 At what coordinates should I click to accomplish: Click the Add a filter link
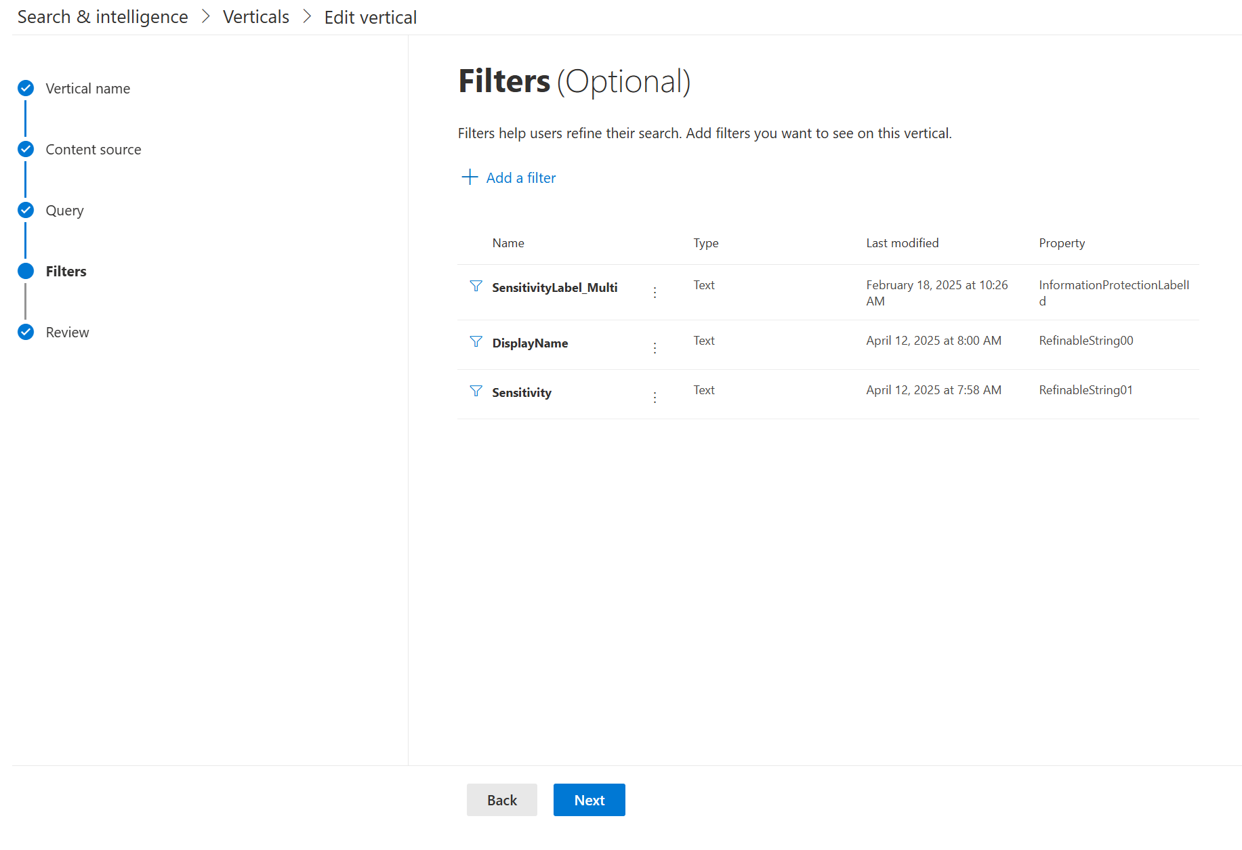coord(520,178)
